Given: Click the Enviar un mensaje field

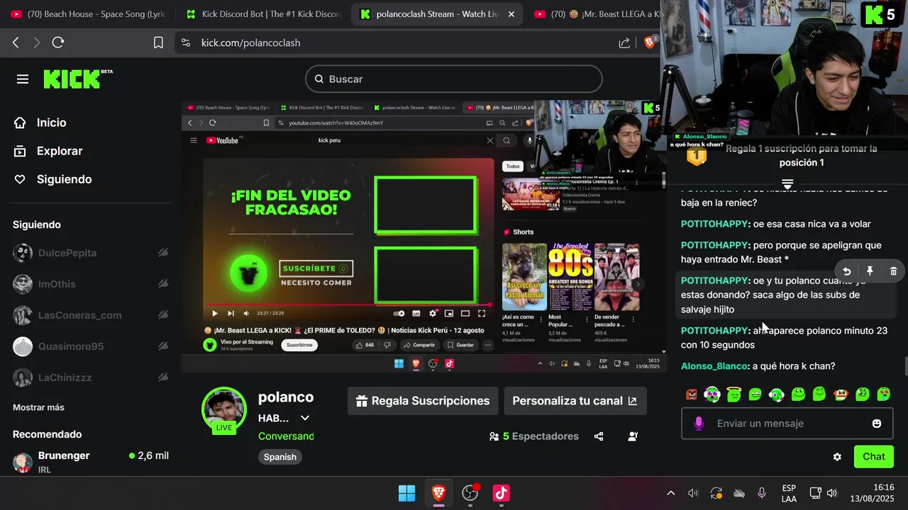Looking at the screenshot, I should [787, 424].
